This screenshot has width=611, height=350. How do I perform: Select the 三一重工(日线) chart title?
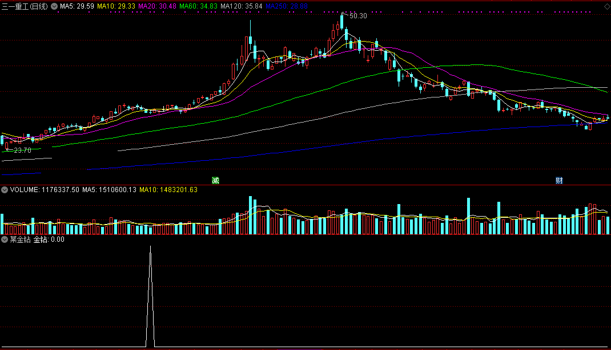[25, 6]
